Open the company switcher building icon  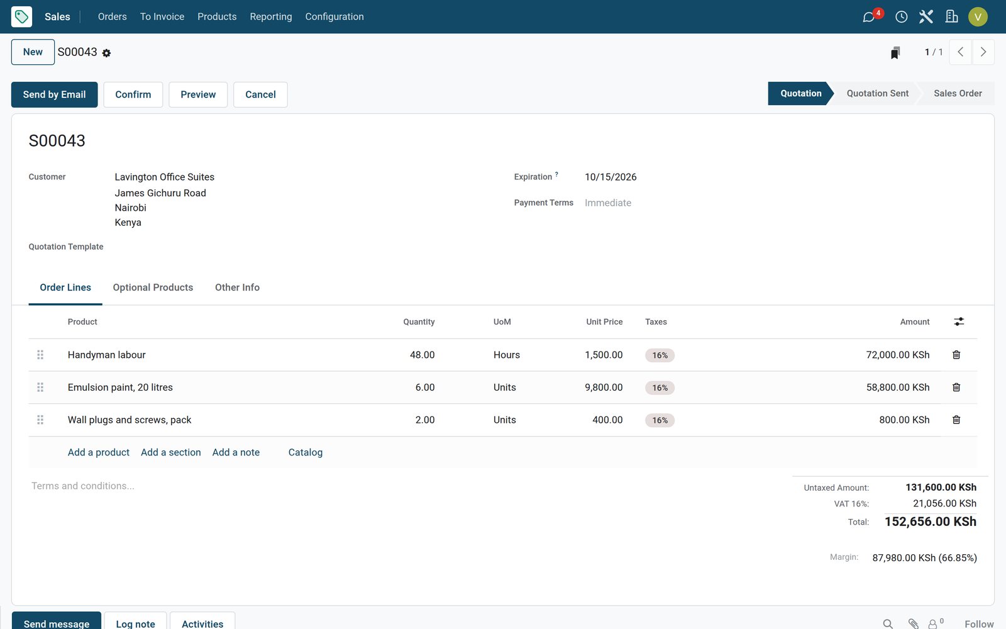951,16
